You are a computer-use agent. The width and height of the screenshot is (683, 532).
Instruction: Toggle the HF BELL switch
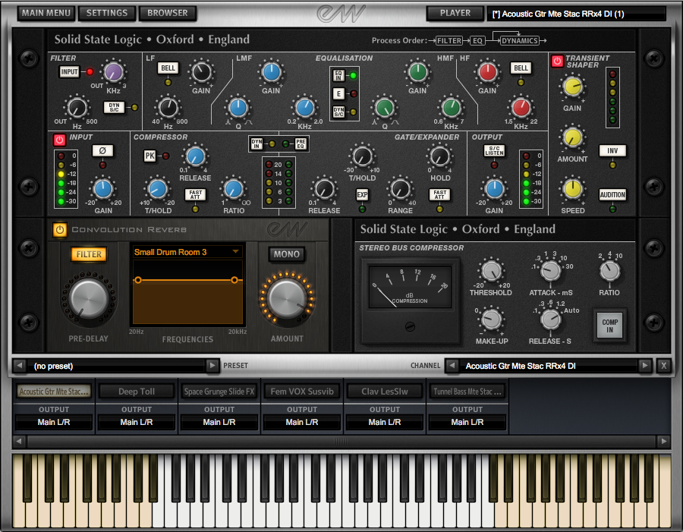click(x=521, y=68)
